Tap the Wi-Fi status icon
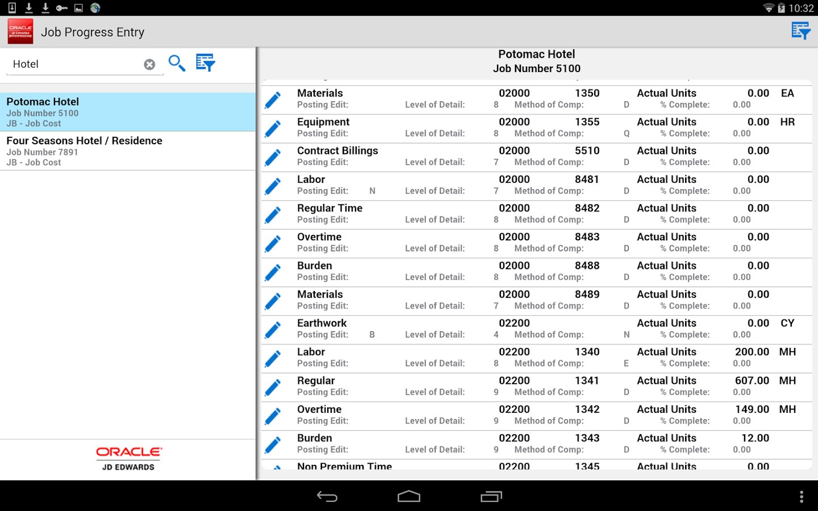This screenshot has height=511, width=818. (769, 8)
